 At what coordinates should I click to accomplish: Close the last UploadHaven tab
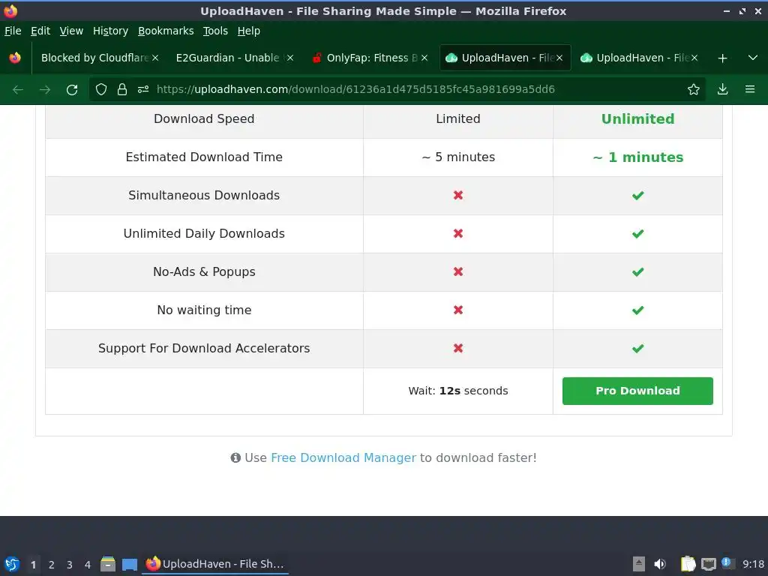coord(694,58)
